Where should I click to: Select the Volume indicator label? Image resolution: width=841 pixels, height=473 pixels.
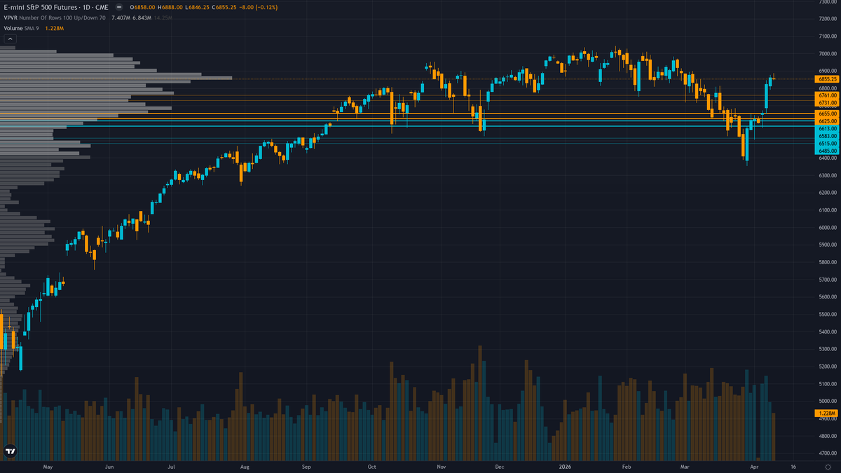[13, 28]
